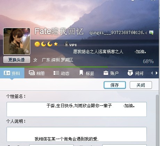Screen dimensions: 160x146
Task: Click the star level icon
Action: (56, 44)
